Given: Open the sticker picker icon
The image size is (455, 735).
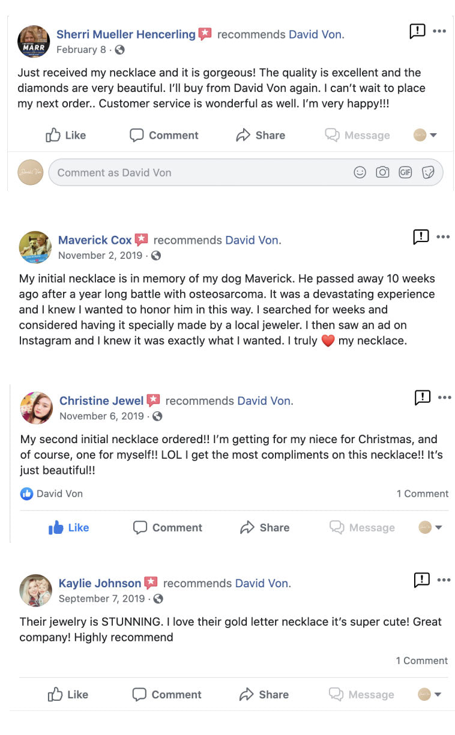Looking at the screenshot, I should point(428,173).
